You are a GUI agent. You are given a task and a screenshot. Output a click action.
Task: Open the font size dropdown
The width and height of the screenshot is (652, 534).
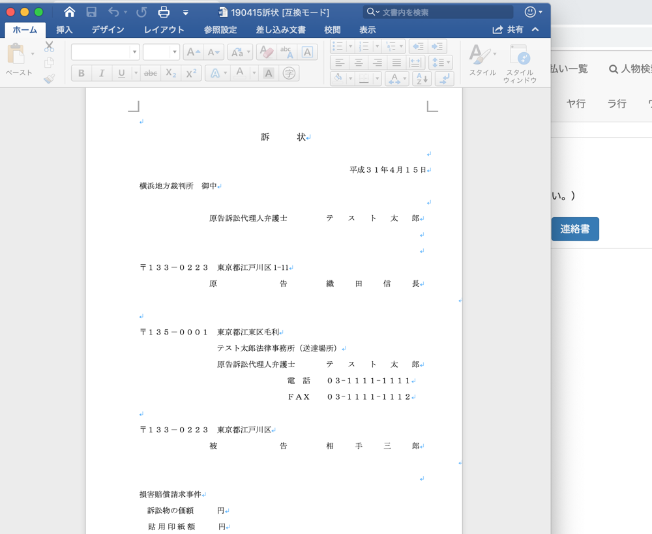pyautogui.click(x=174, y=52)
